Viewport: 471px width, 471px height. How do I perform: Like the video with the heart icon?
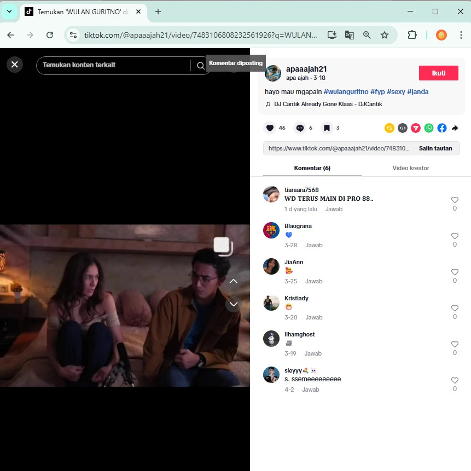point(270,128)
